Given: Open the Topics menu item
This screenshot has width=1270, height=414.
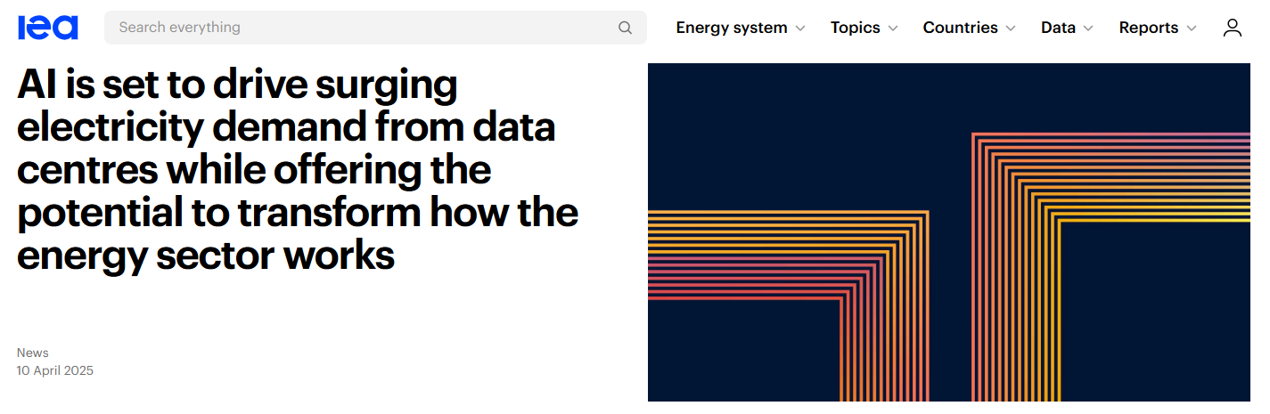Looking at the screenshot, I should 856,28.
